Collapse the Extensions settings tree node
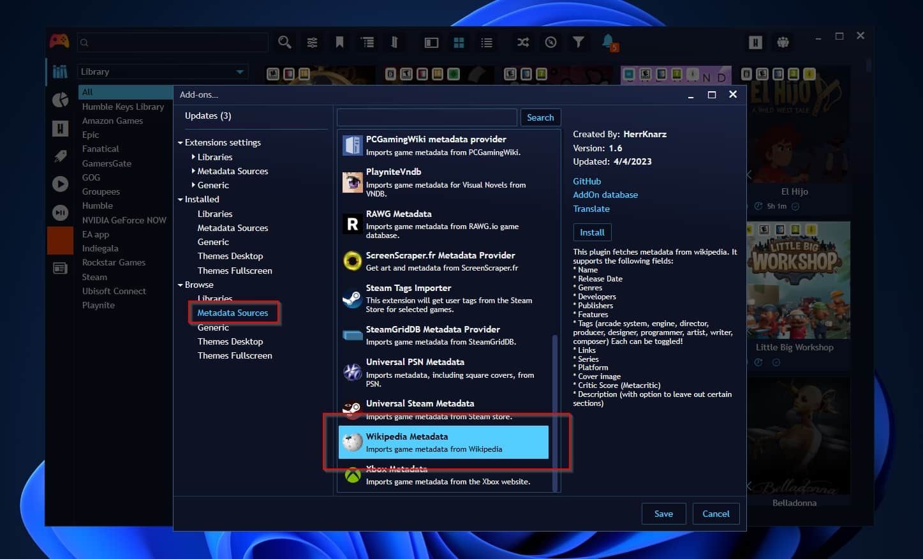The height and width of the screenshot is (559, 923). [x=181, y=143]
